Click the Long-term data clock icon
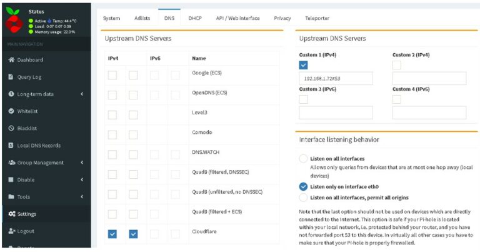This screenshot has height=252, width=480. click(11, 94)
